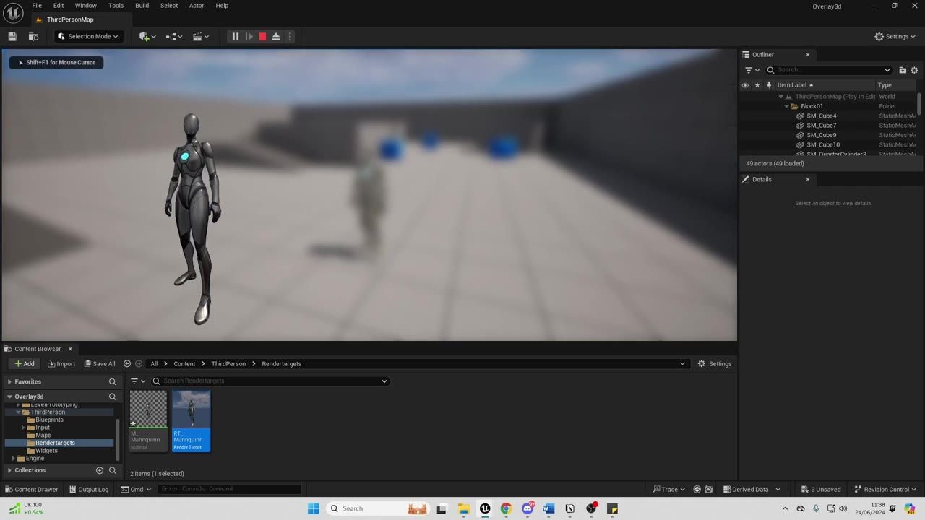This screenshot has width=925, height=520.
Task: Focus the Search Rendertargets field
Action: click(x=270, y=381)
